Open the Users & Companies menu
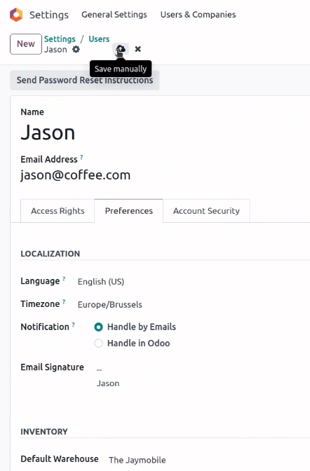 [198, 15]
